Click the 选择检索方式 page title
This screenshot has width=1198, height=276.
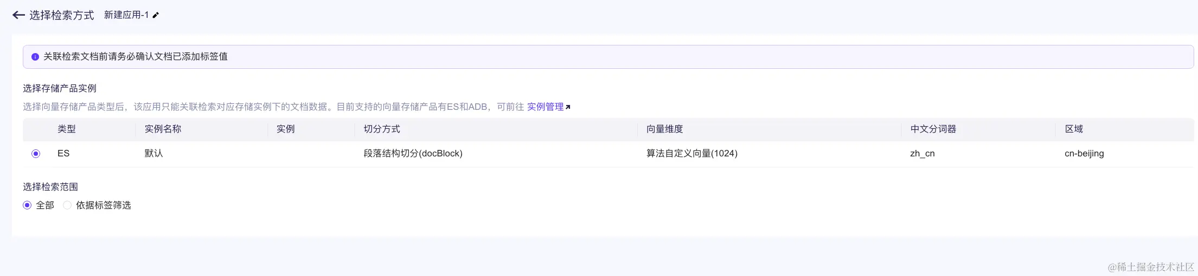(x=61, y=15)
